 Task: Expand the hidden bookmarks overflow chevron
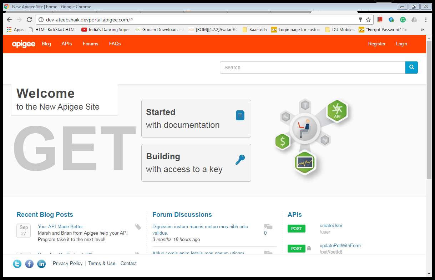pos(423,30)
